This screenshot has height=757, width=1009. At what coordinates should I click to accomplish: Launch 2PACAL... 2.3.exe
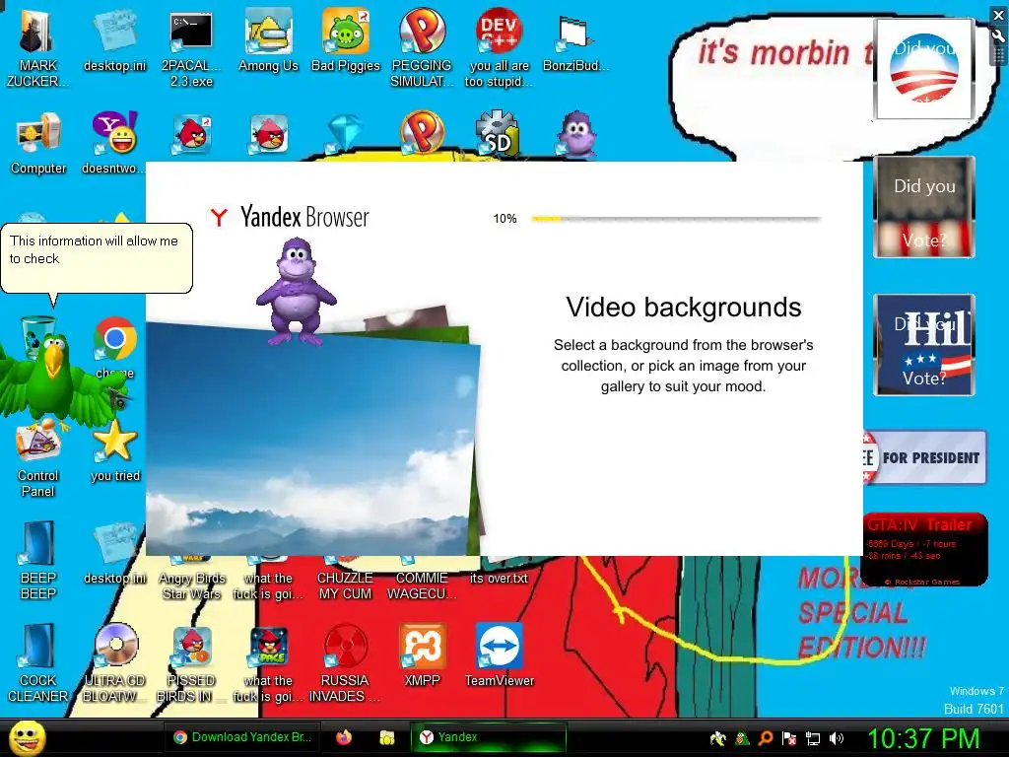coord(191,48)
